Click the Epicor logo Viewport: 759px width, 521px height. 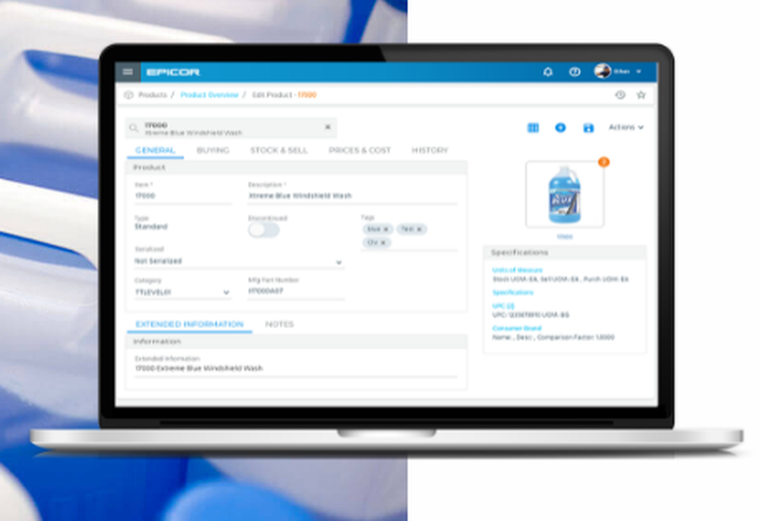pyautogui.click(x=173, y=72)
